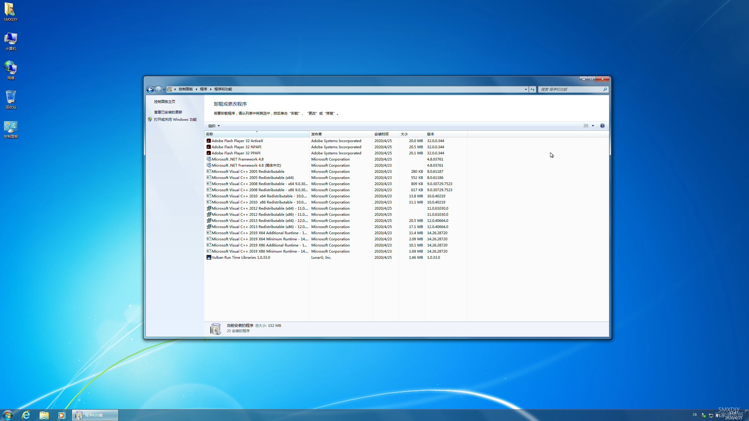Open 控制面板主页 link
The height and width of the screenshot is (421, 749).
(x=165, y=102)
